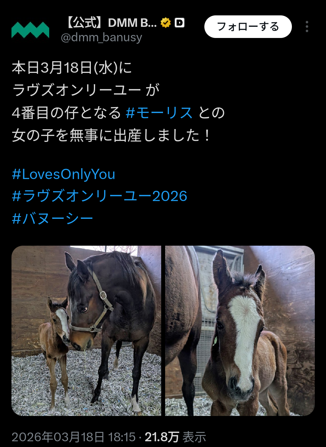Open the #ラヴズオンリーユー2026 hashtag
The height and width of the screenshot is (447, 326).
pos(100,196)
